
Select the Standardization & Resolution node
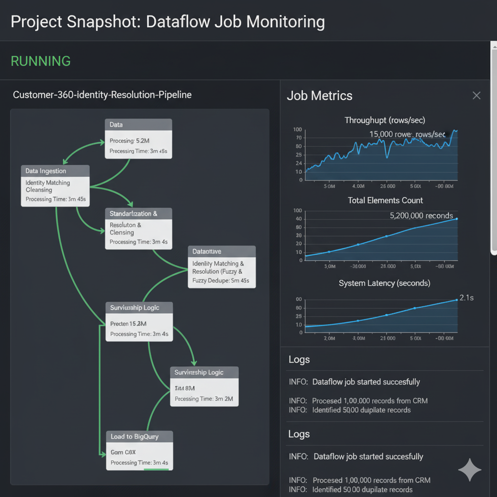click(x=138, y=228)
